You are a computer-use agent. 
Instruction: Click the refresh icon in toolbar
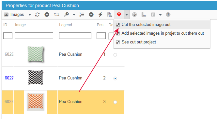point(38,15)
